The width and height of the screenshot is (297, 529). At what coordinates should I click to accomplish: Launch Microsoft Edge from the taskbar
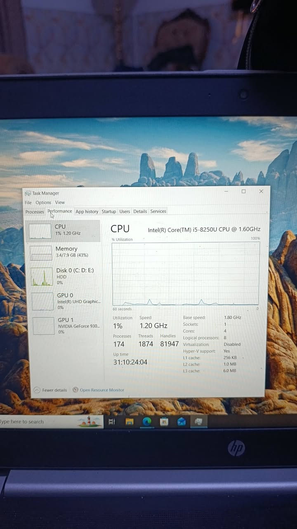(x=147, y=421)
